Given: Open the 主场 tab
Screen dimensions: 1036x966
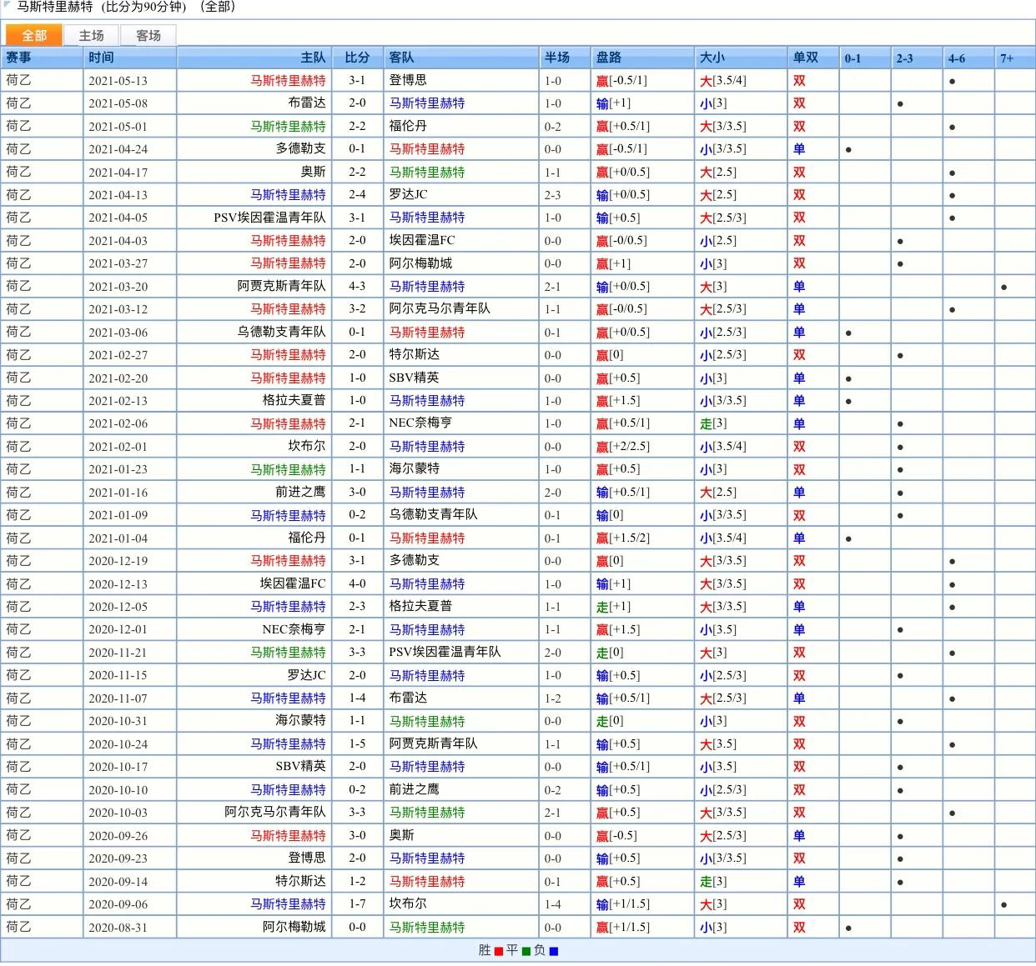Looking at the screenshot, I should 91,35.
